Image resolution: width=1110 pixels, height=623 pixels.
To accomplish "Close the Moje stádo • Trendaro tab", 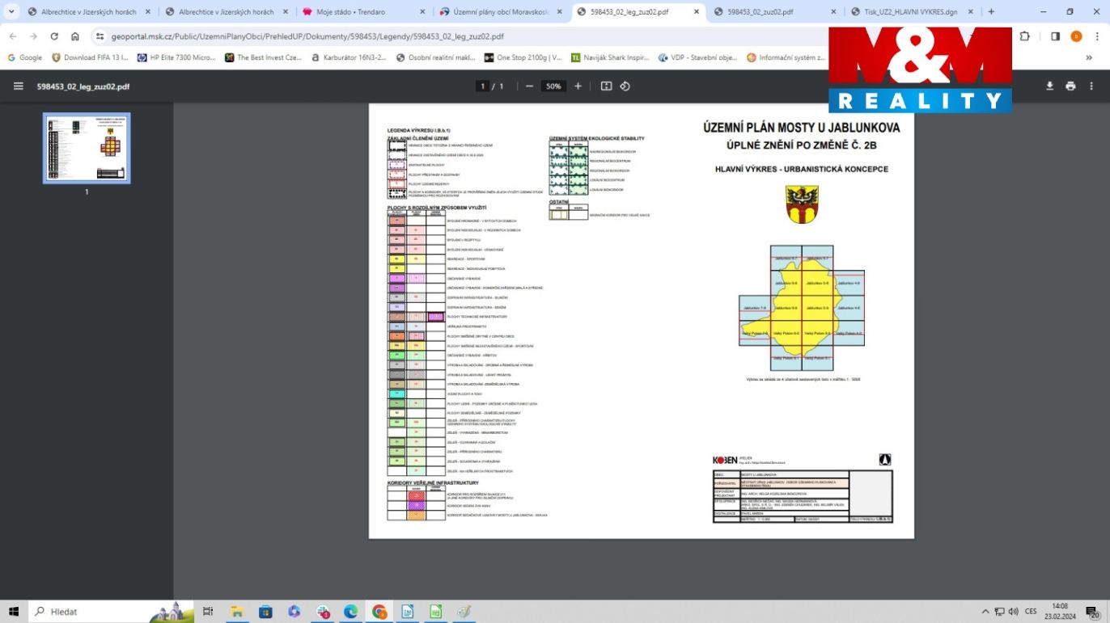I will pyautogui.click(x=423, y=12).
